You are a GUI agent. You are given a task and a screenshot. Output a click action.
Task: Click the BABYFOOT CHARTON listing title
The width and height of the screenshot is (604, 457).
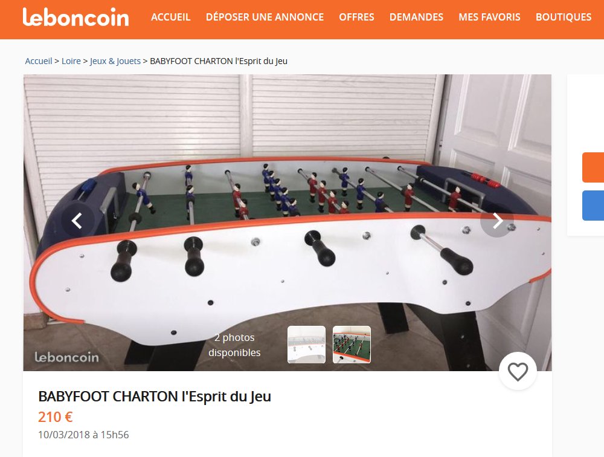155,397
